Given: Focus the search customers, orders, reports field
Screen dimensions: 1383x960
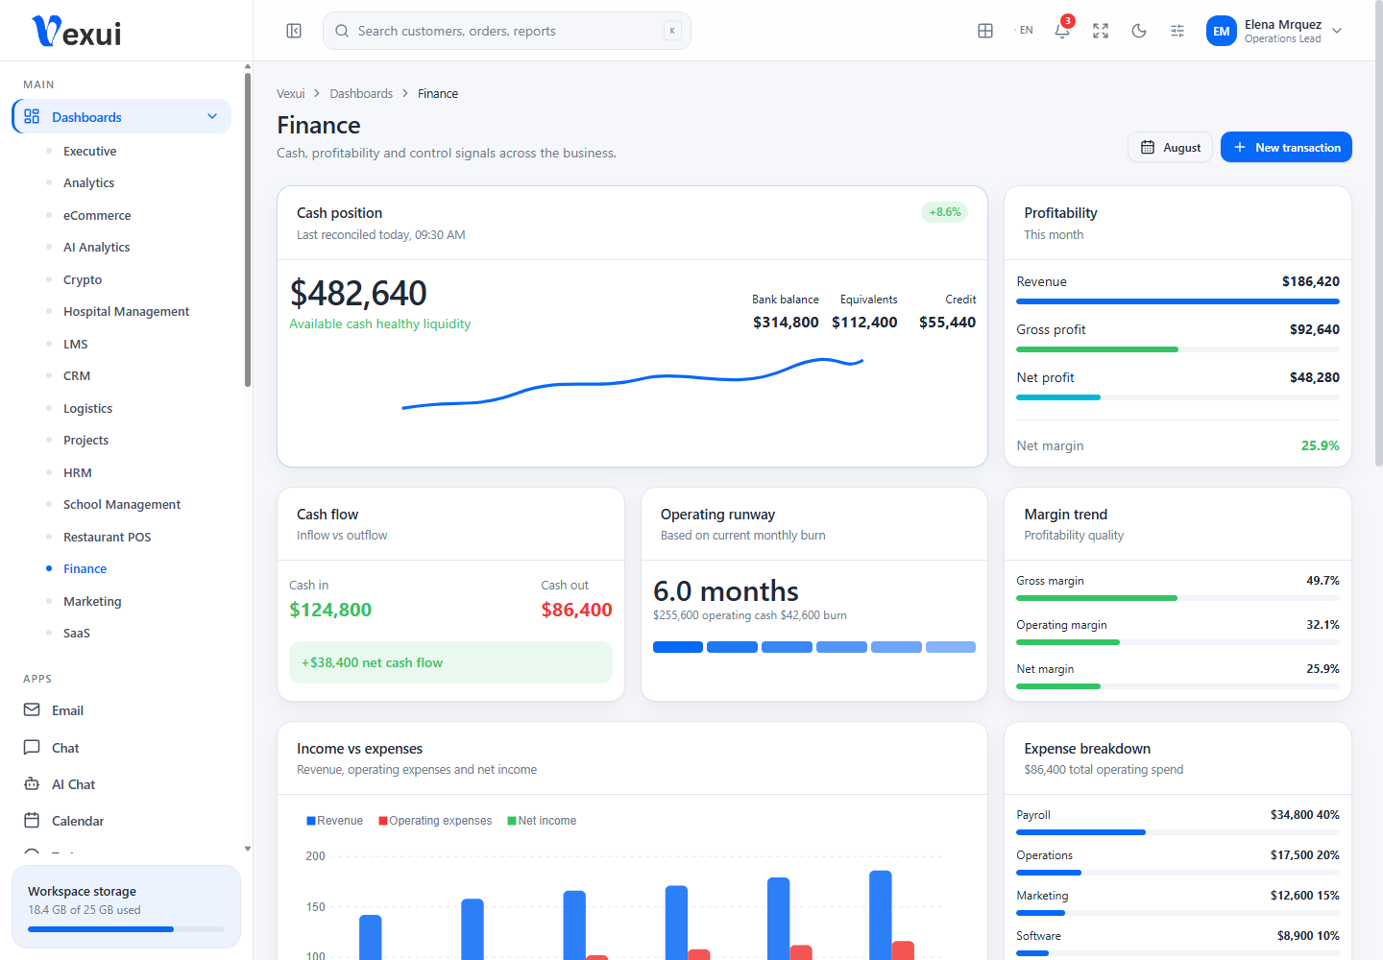Looking at the screenshot, I should click(507, 31).
